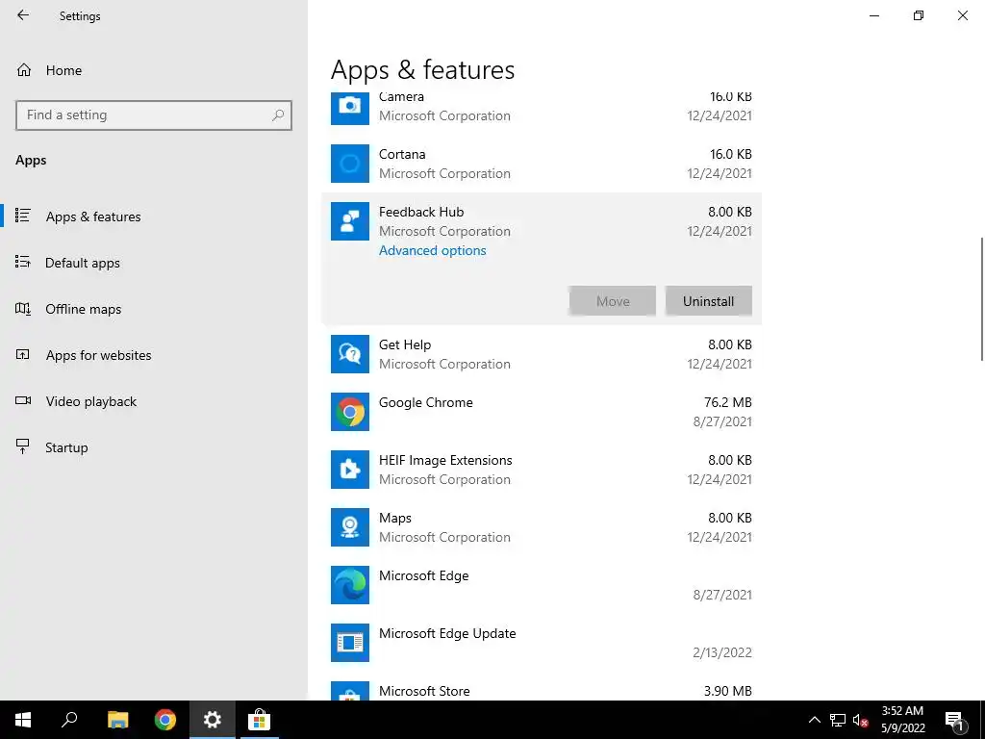Open Apps for websites section
Viewport: 985px width, 739px height.
(x=154, y=355)
